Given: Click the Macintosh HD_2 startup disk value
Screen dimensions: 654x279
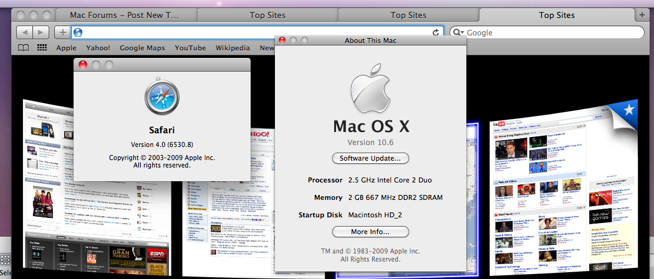Looking at the screenshot, I should coord(375,215).
